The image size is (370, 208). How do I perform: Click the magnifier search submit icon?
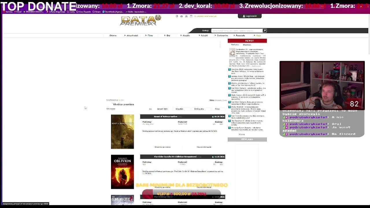tap(264, 31)
